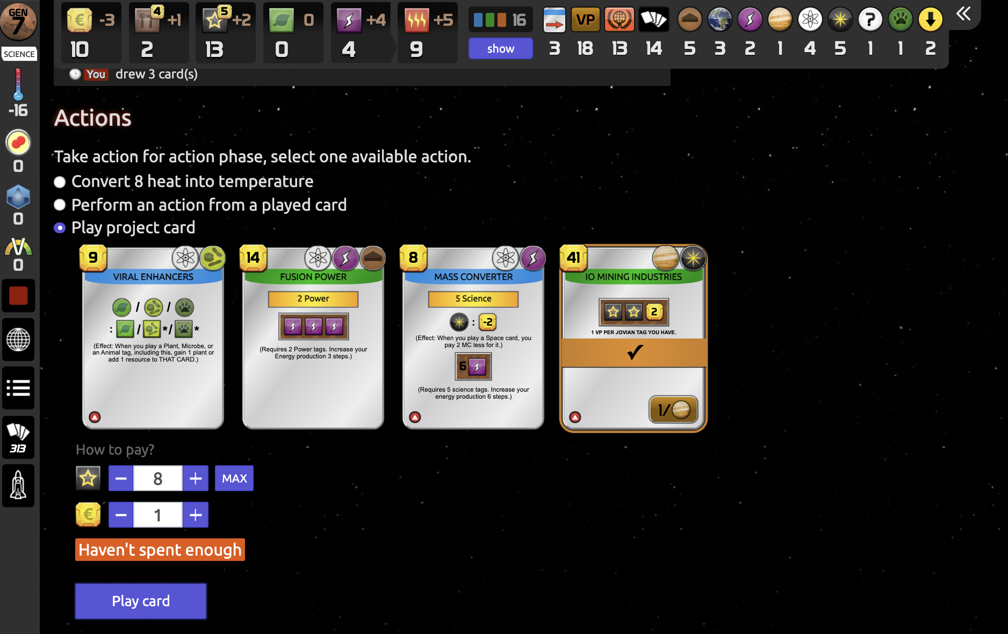Screen dimensions: 1008x634
Task: Open the list panel in the sidebar
Action: [18, 388]
